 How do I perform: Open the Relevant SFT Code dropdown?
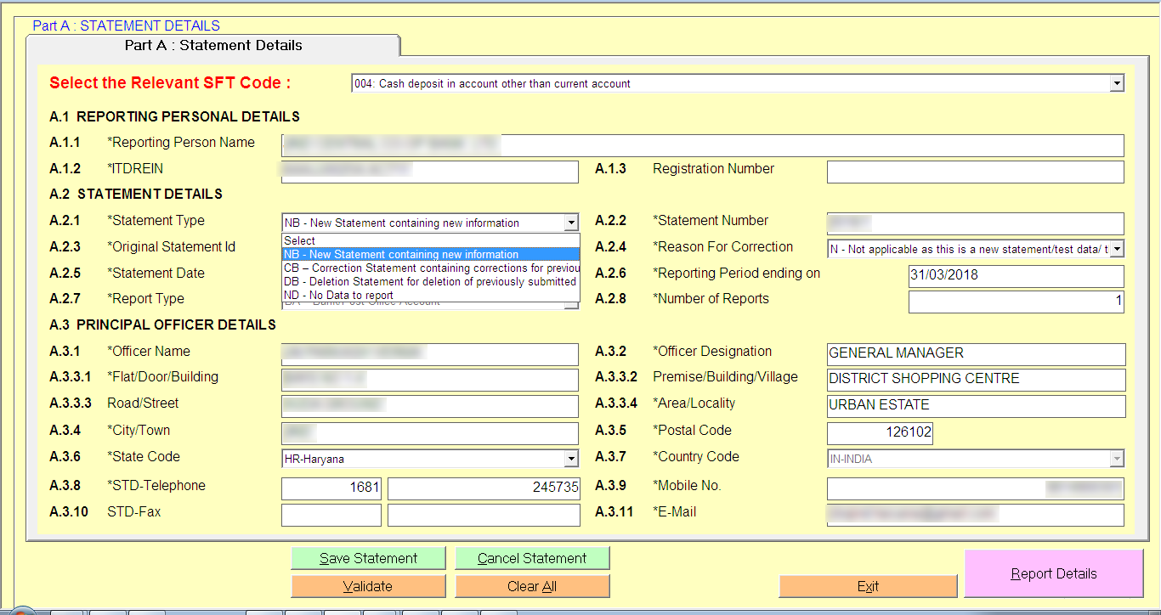(1117, 83)
